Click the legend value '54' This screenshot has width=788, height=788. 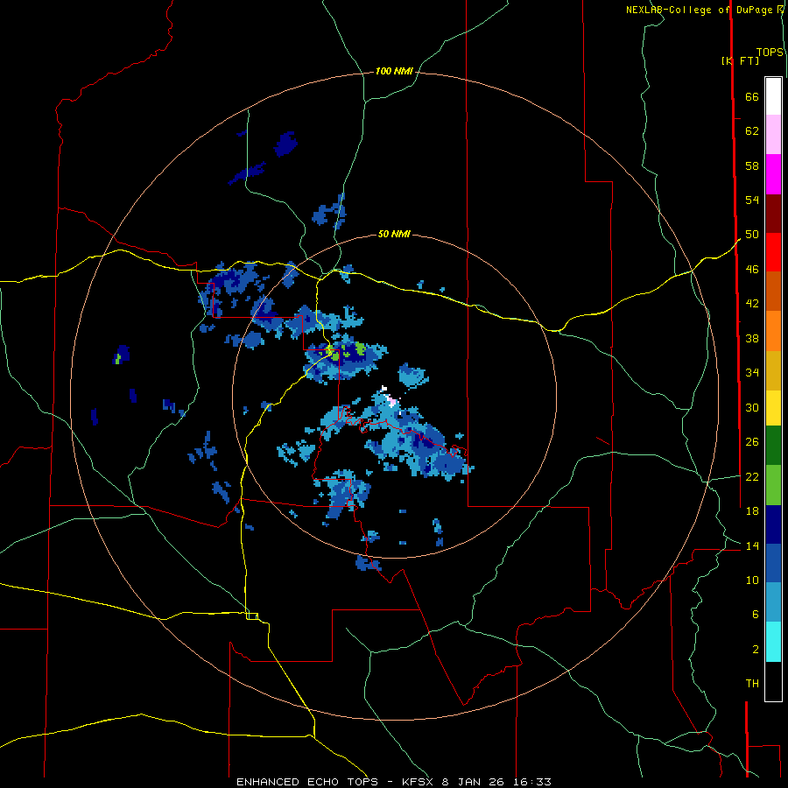tap(752, 200)
